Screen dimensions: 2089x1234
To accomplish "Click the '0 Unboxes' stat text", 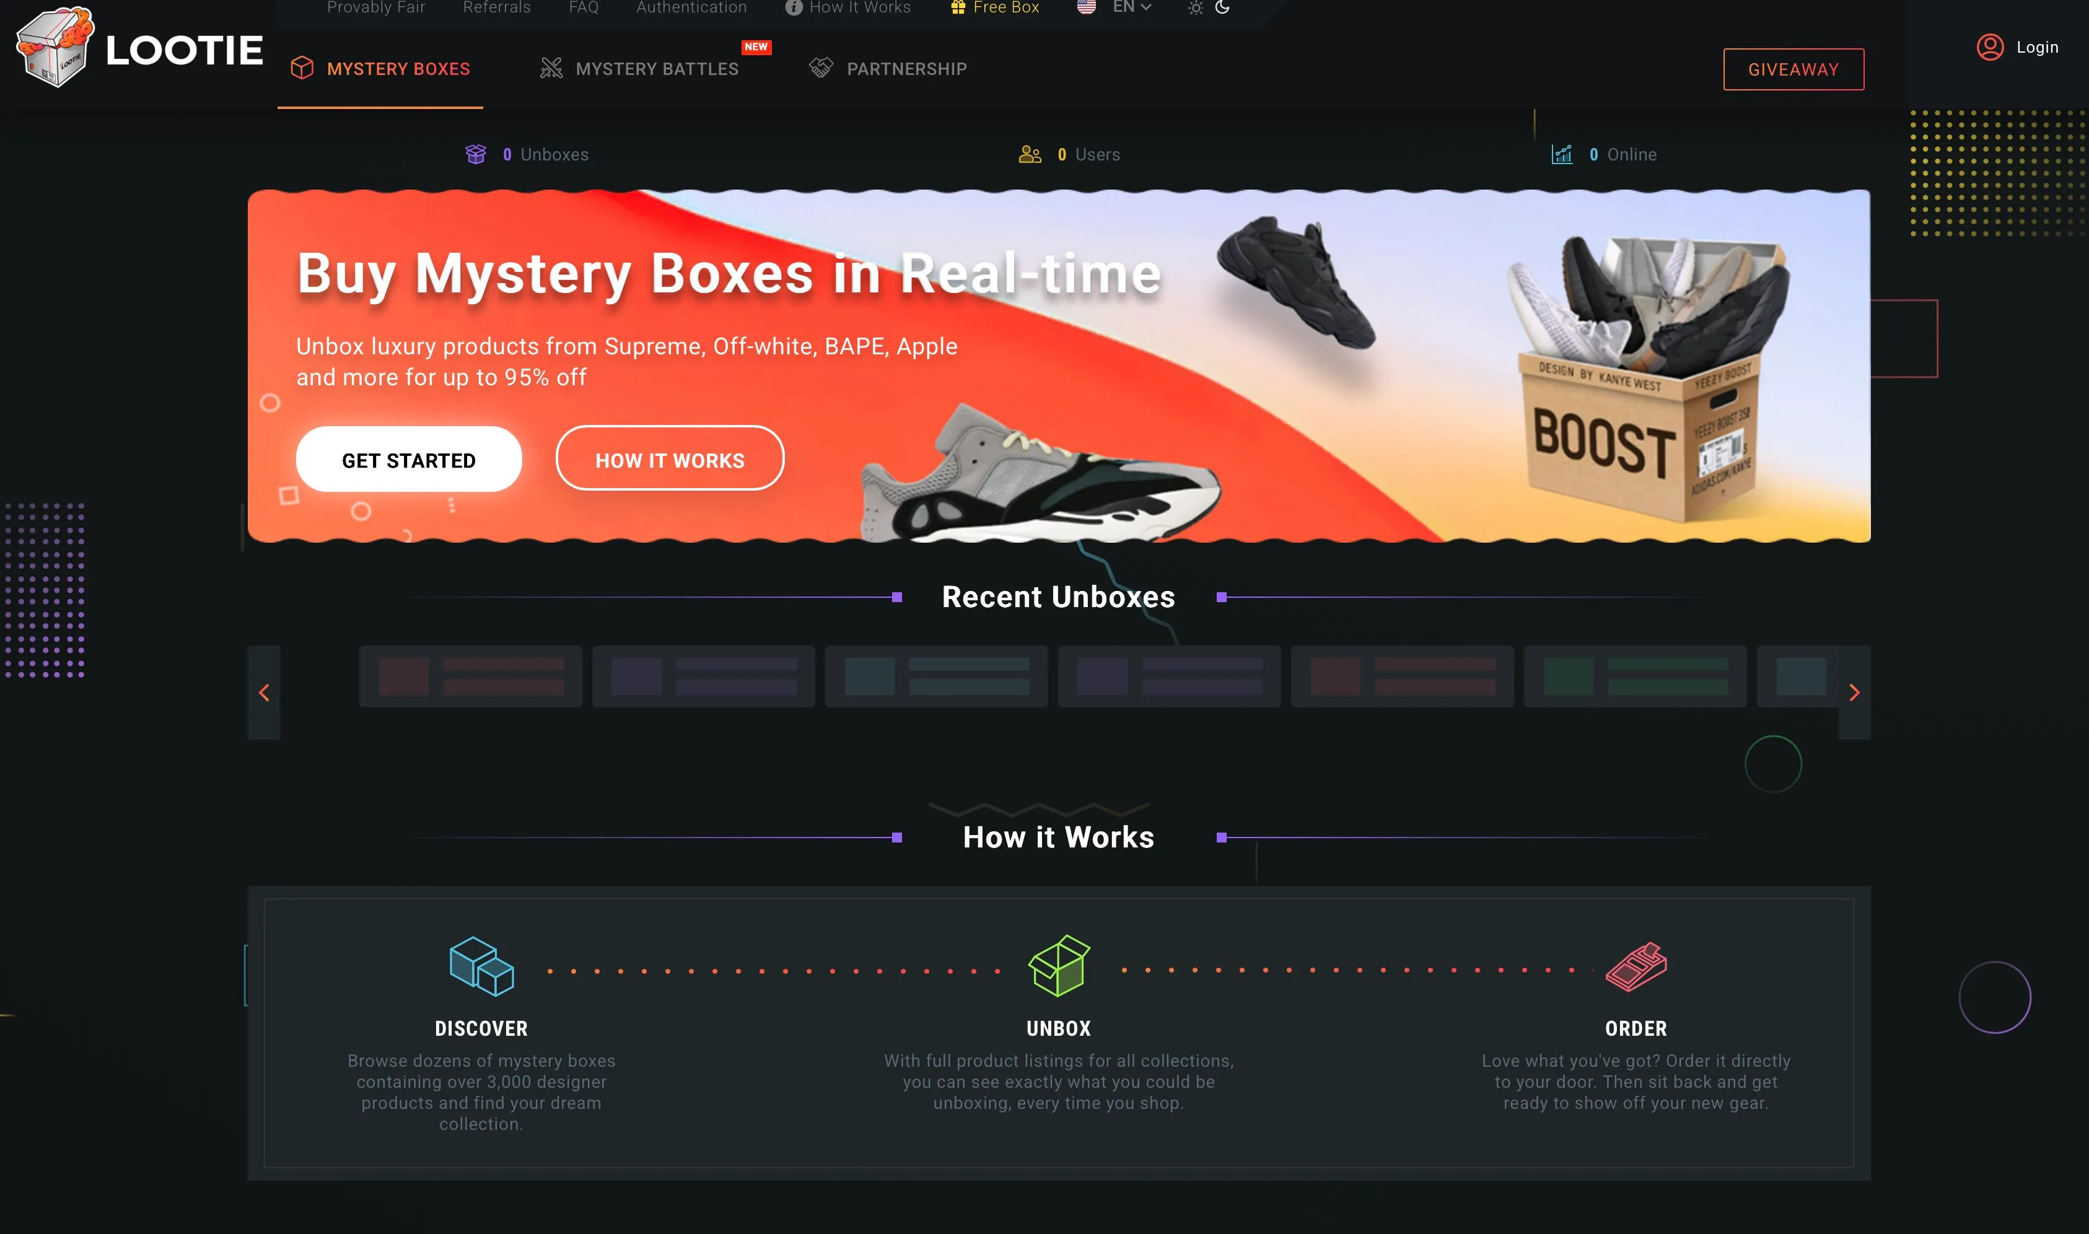I will click(546, 155).
